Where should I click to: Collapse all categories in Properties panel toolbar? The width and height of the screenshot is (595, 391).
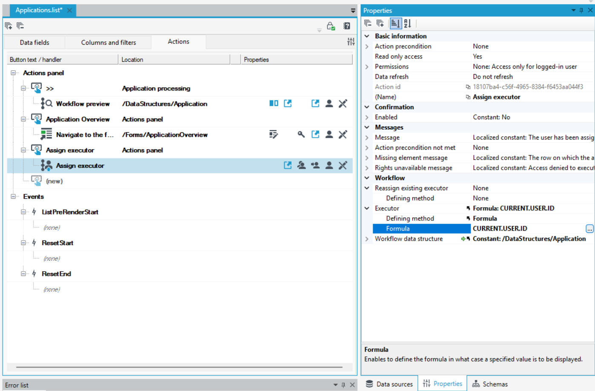tap(368, 23)
